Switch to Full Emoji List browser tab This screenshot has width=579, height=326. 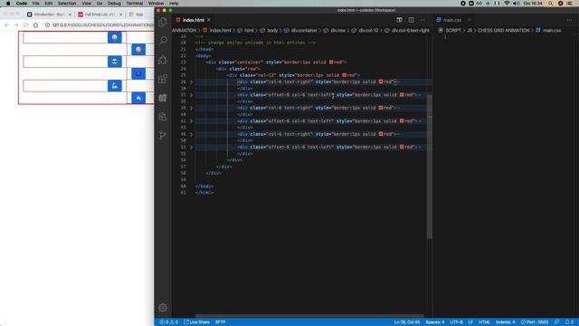(100, 14)
